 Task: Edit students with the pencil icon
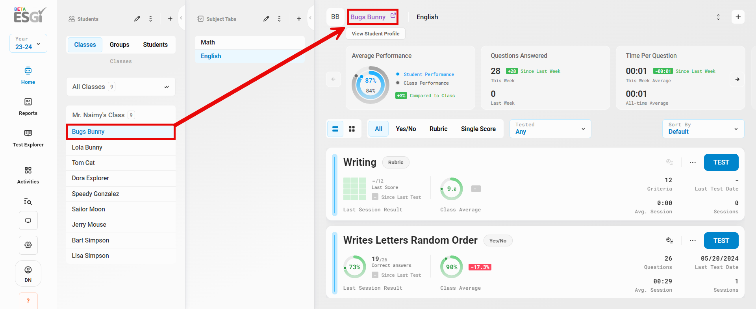click(x=137, y=19)
